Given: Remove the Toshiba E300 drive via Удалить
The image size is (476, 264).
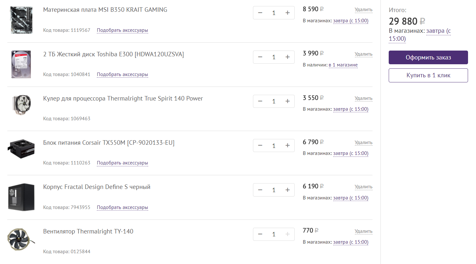Looking at the screenshot, I should coord(363,54).
